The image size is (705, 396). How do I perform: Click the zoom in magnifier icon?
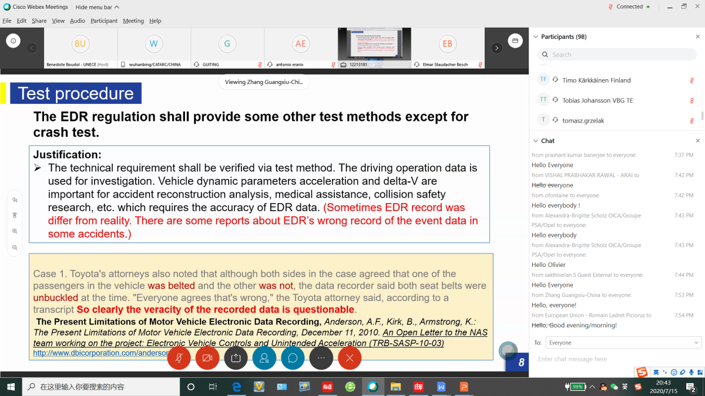tap(15, 231)
